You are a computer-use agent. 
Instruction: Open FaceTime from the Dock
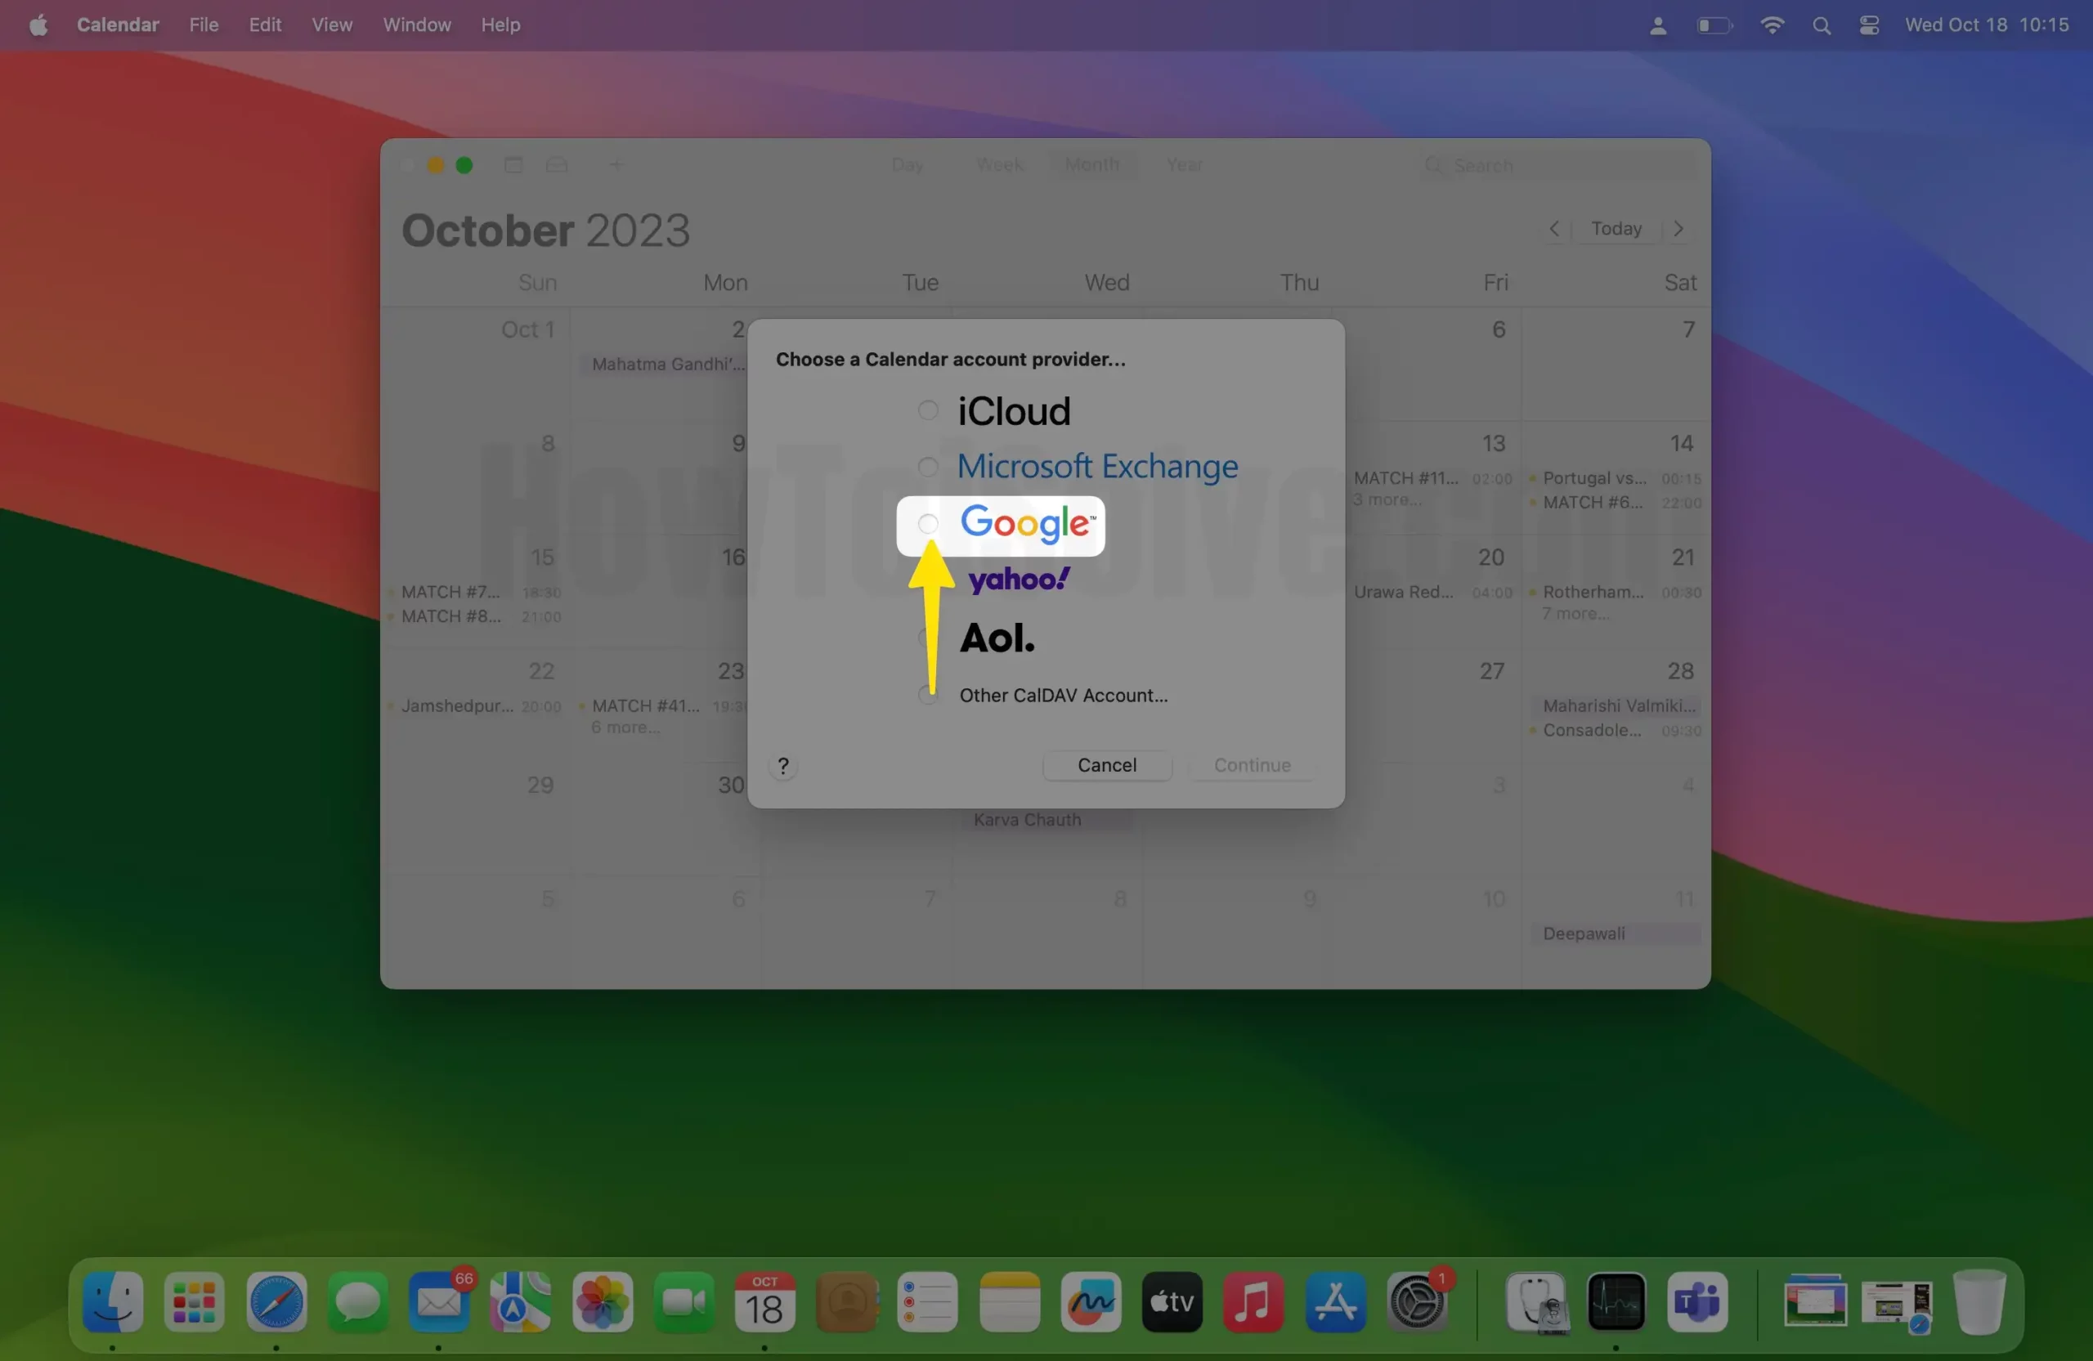point(684,1301)
